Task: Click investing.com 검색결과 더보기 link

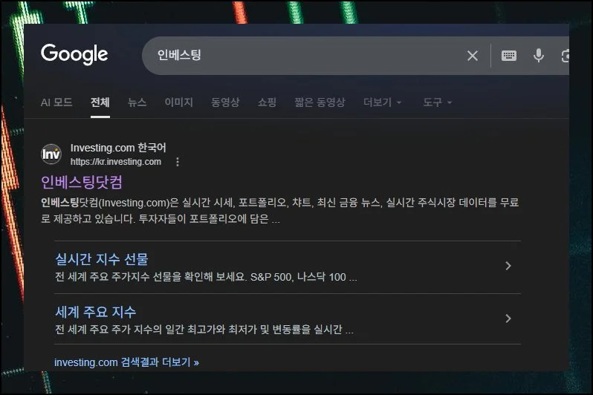Action: pos(126,362)
